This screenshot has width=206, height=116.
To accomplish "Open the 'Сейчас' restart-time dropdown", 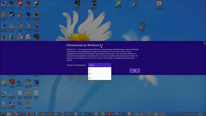I will pos(99,65).
